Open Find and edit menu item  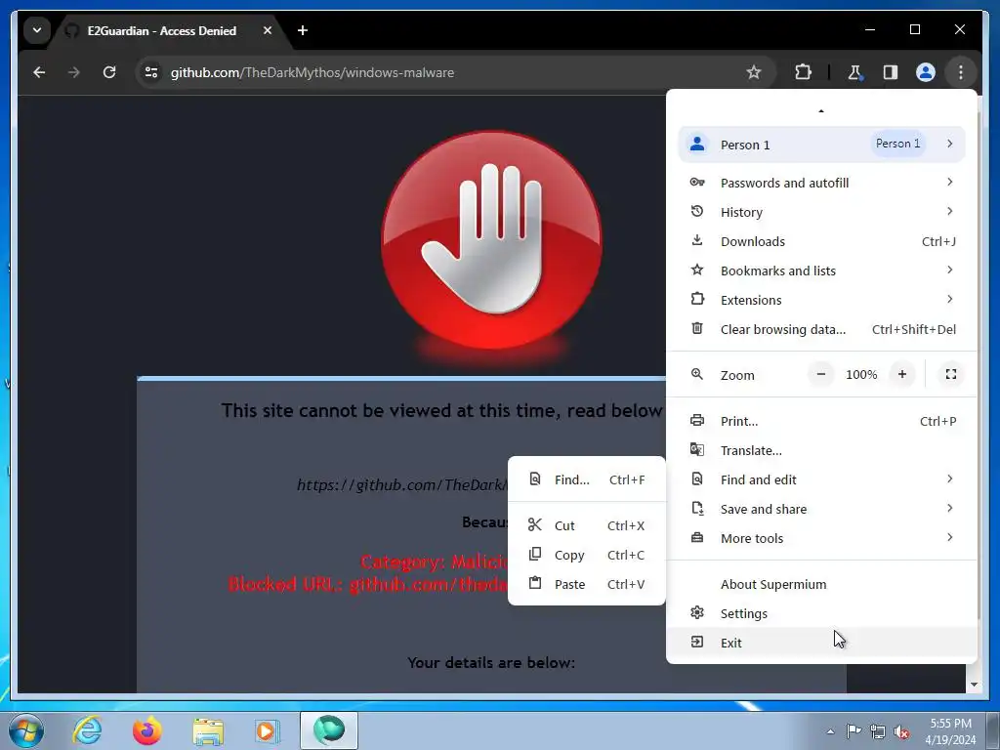click(821, 480)
